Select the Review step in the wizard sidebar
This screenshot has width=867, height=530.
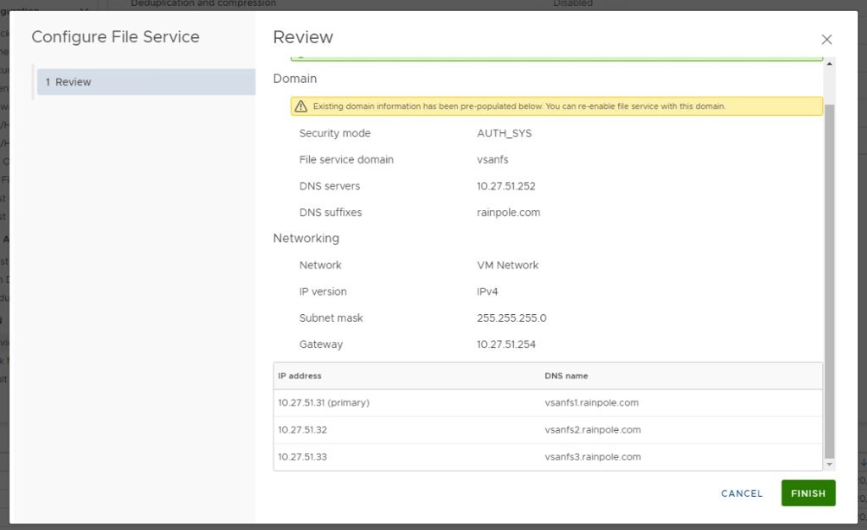(x=146, y=82)
